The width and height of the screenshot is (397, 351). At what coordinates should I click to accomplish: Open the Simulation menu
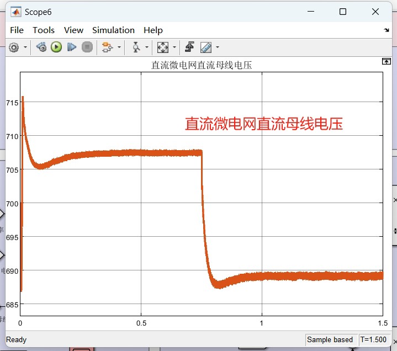(x=113, y=30)
